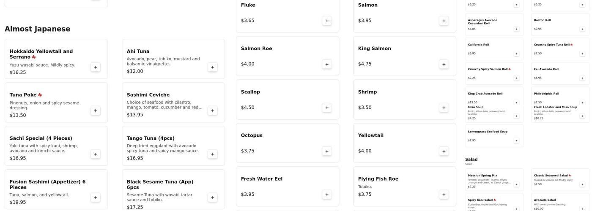Click the plus for Flying Fish Roe

444,195
